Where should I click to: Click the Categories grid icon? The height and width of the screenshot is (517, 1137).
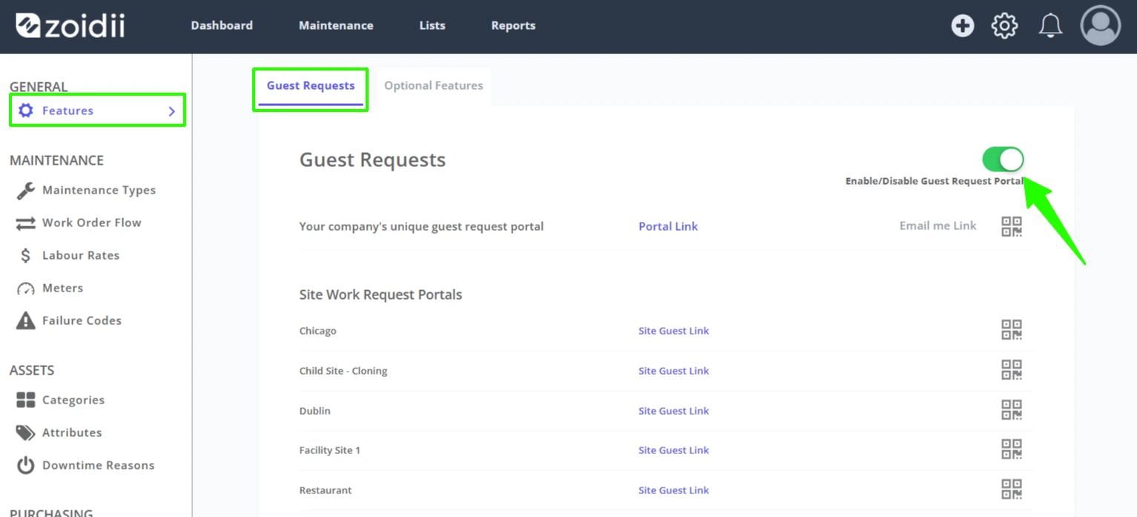coord(26,401)
